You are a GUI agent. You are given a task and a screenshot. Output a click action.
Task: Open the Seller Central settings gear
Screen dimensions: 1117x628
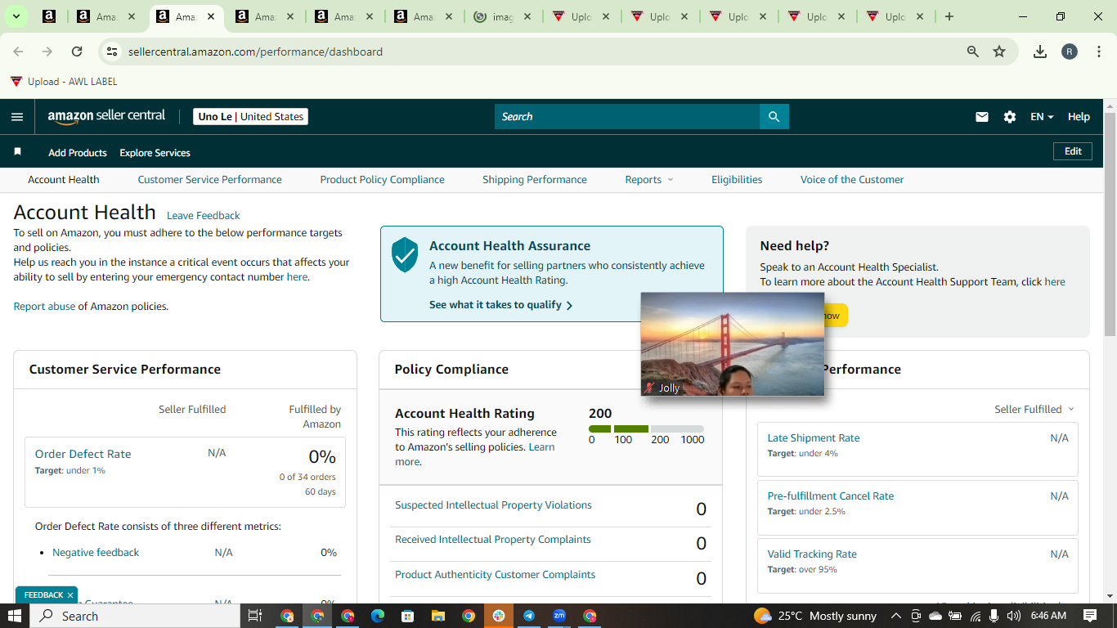(x=1010, y=117)
